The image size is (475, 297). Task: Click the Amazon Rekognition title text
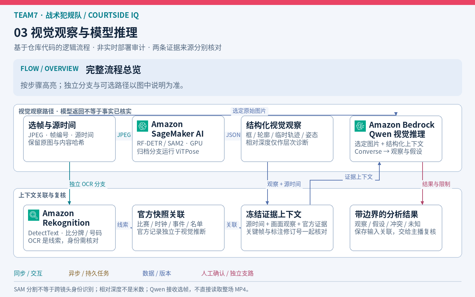click(x=66, y=218)
